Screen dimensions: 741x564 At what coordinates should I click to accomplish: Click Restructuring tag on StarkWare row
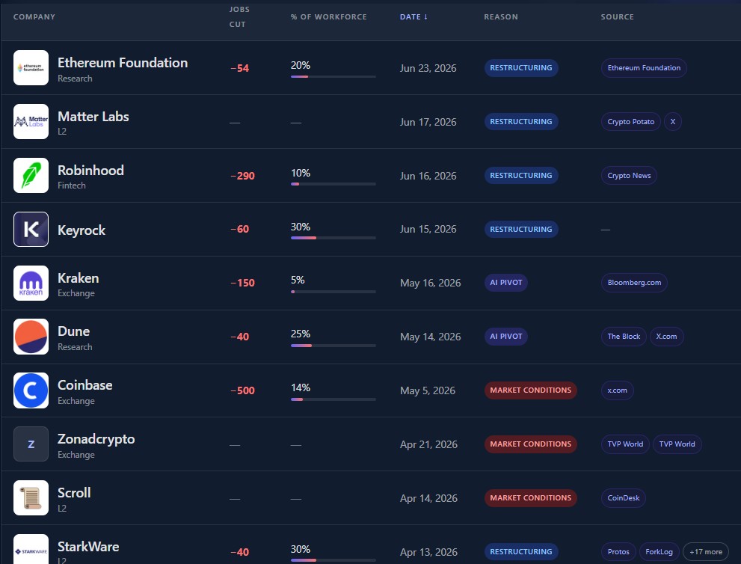click(x=520, y=552)
